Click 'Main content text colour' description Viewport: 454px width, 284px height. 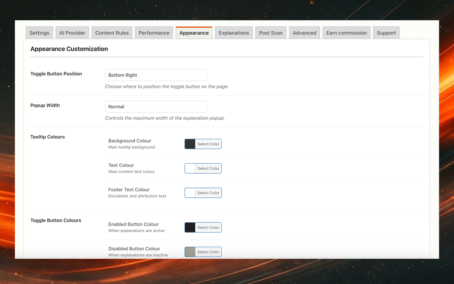pos(132,171)
